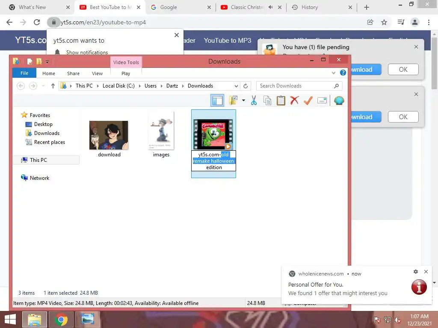438x328 pixels.
Task: Select Recent places in navigation pane
Action: [50, 142]
